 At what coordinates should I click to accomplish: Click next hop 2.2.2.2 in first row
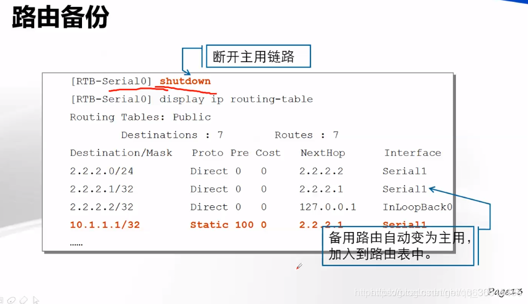321,171
